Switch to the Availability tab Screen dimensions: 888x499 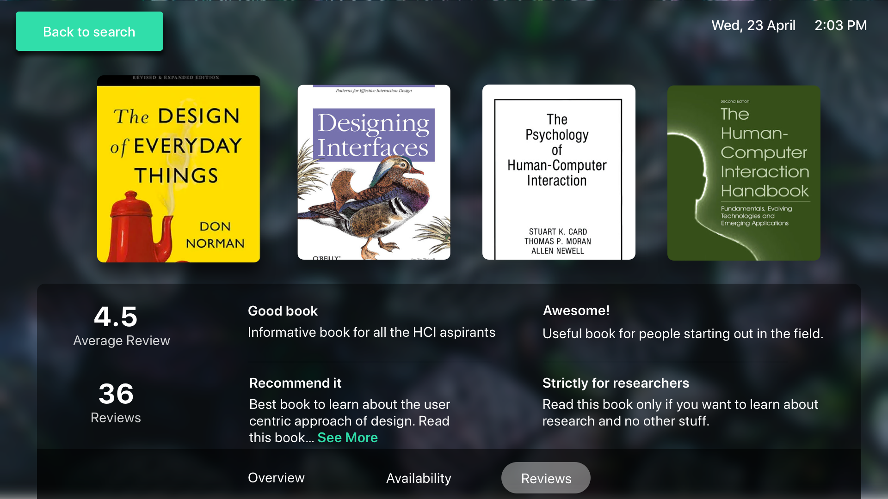[x=419, y=478]
